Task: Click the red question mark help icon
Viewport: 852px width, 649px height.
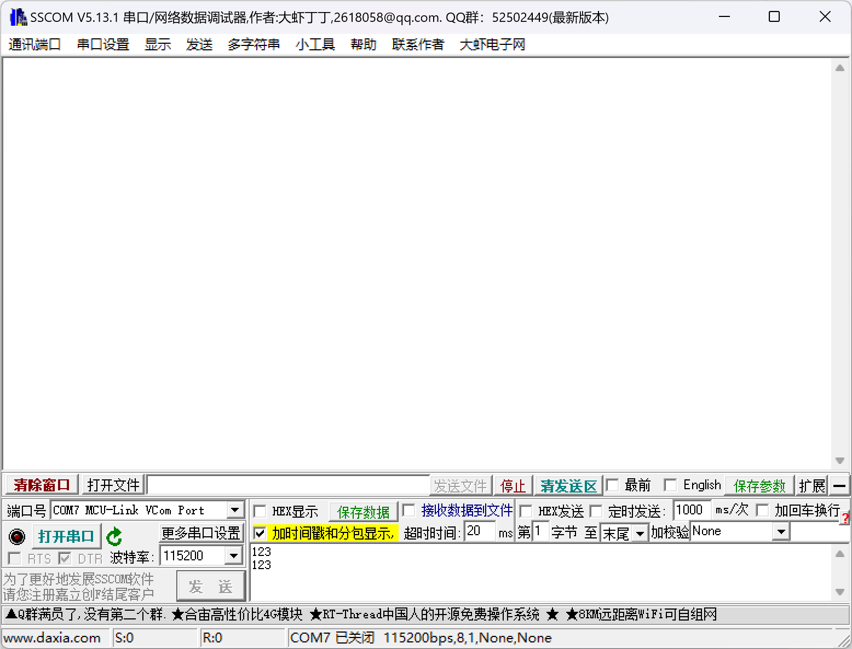Action: tap(845, 518)
